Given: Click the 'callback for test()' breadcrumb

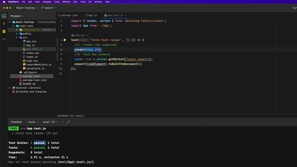Looking at the screenshot, I should click(x=71, y=116).
